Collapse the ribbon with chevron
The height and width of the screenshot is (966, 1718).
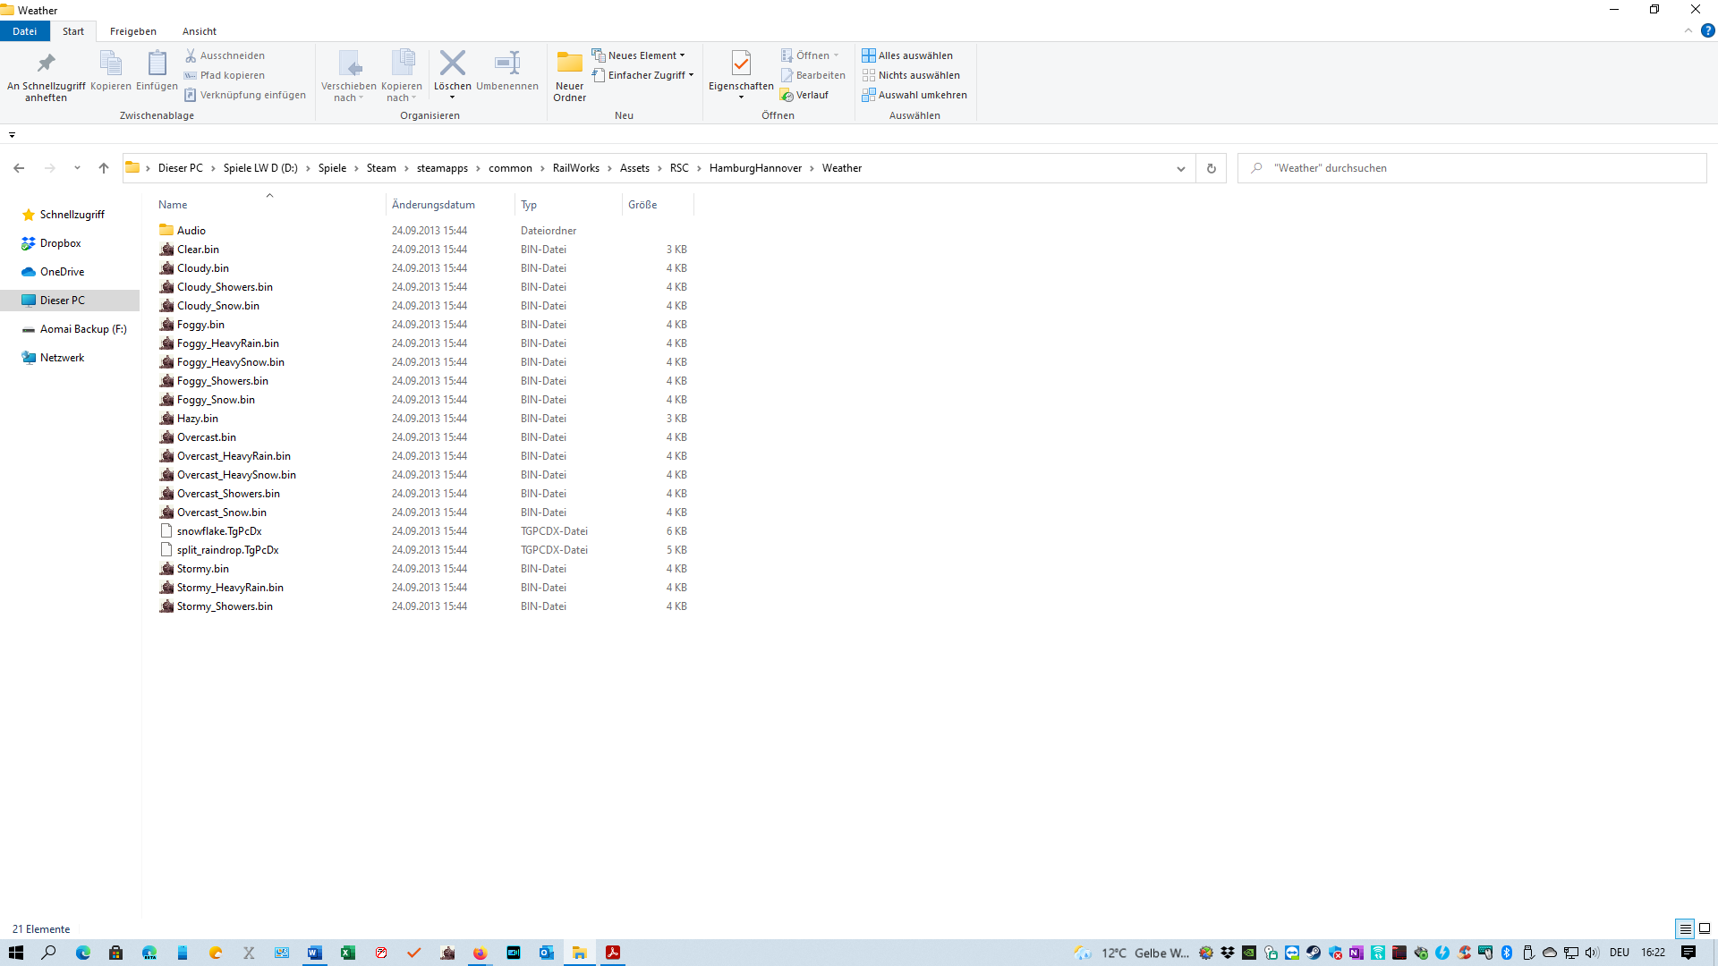point(1688,31)
